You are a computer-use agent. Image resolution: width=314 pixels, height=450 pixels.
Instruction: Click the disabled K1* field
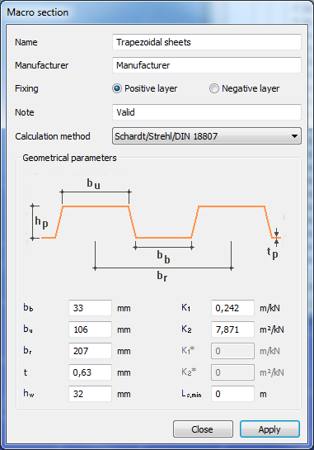(x=232, y=351)
